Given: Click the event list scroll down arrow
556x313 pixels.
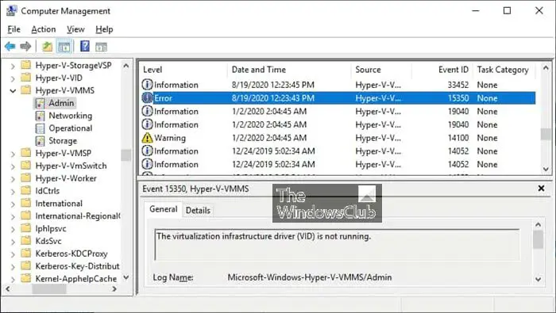Looking at the screenshot, I should point(546,169).
